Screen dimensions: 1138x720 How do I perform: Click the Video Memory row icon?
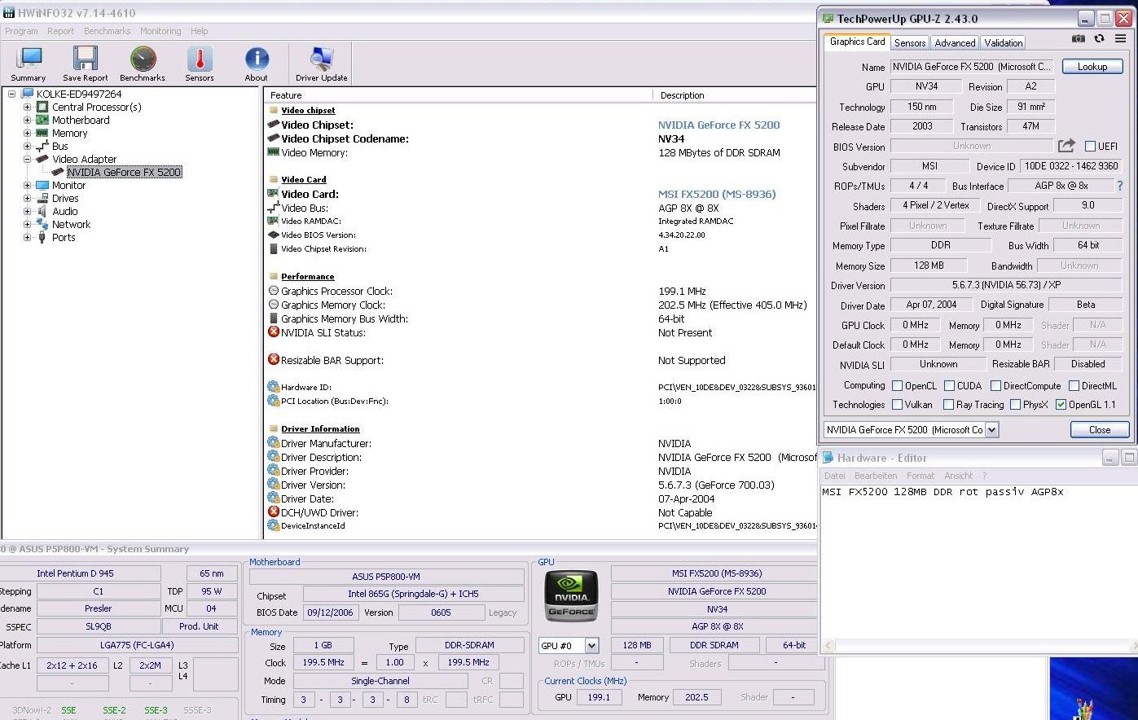pos(274,152)
